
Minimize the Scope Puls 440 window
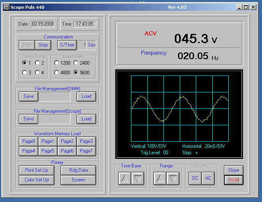point(239,7)
